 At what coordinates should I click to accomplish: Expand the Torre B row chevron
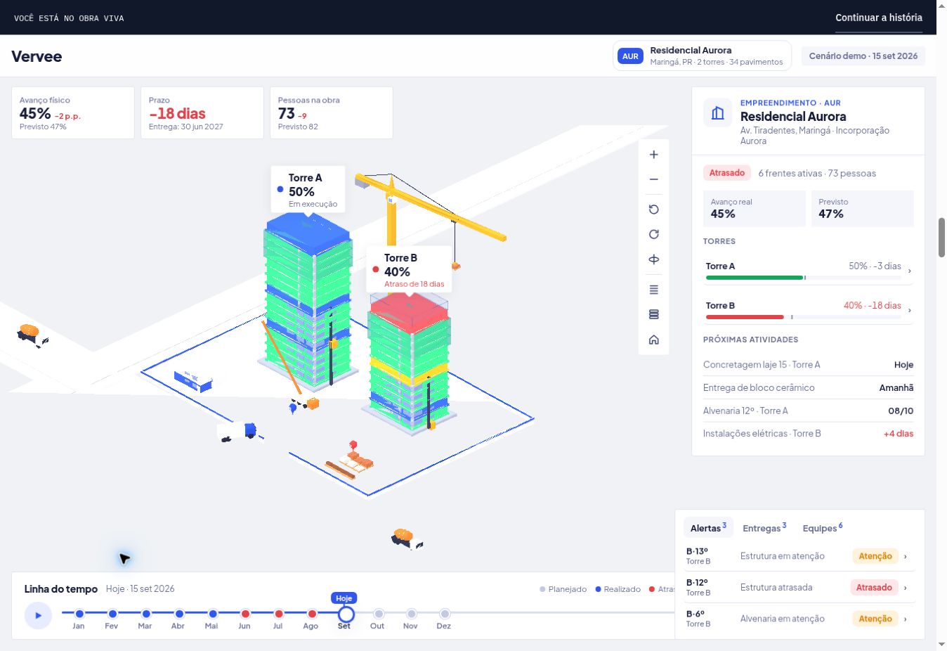point(910,310)
